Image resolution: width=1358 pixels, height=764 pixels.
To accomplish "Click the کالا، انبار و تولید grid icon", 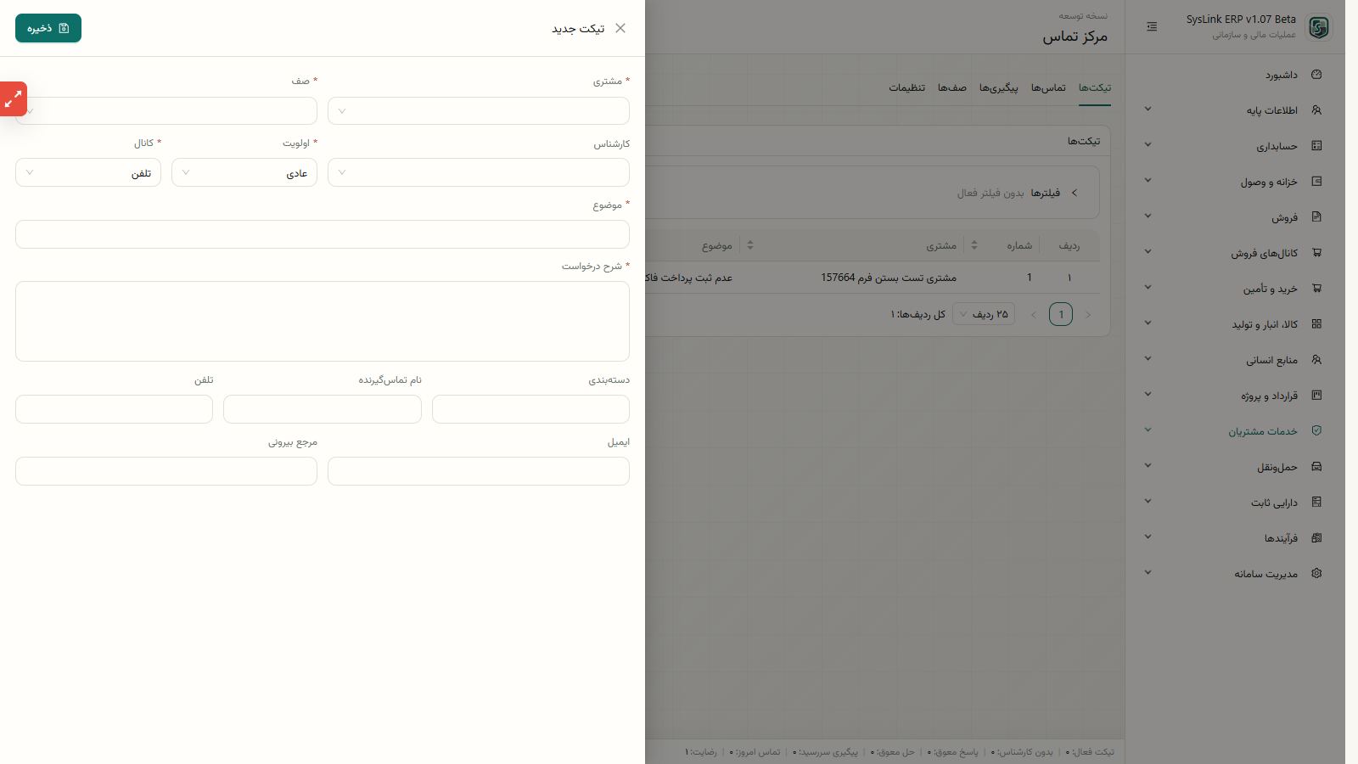I will point(1316,324).
